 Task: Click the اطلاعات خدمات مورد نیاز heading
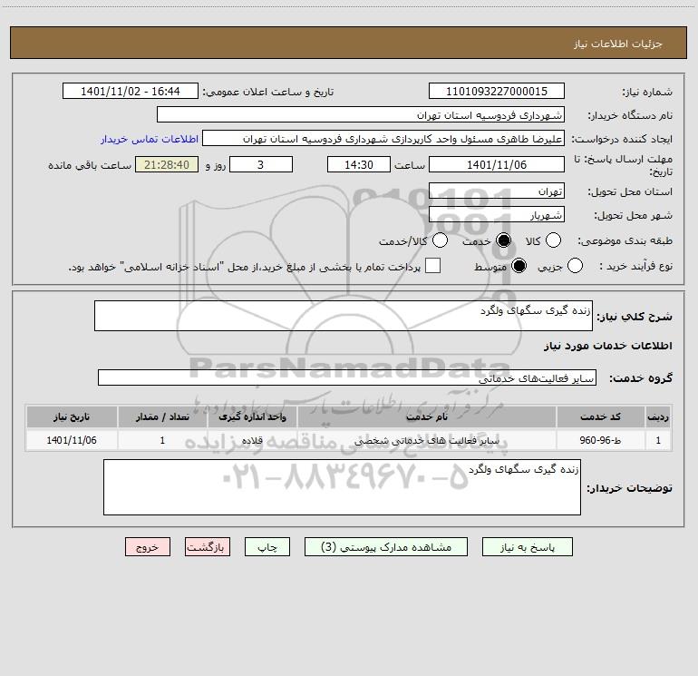point(608,346)
